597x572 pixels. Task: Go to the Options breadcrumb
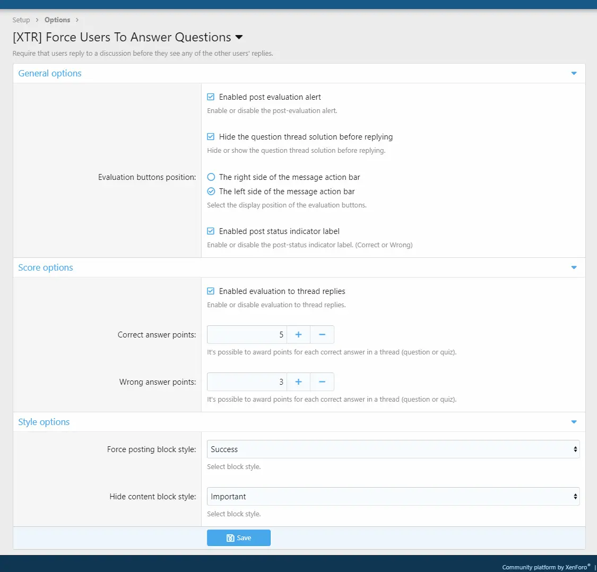click(57, 20)
